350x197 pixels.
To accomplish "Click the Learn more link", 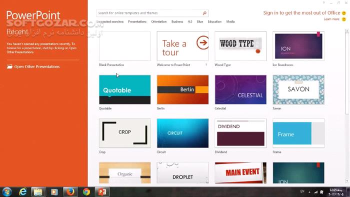I will point(331,19).
